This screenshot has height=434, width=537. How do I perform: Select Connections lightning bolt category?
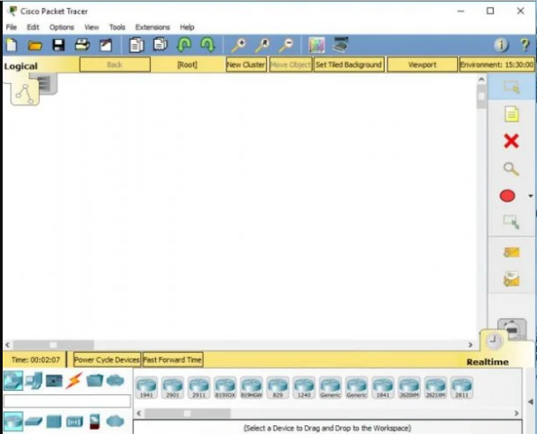click(x=74, y=380)
